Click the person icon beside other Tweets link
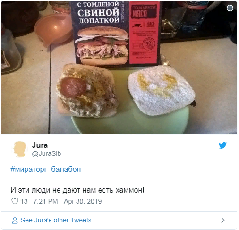Image resolution: width=239 pixels, height=230 pixels. pos(15,220)
